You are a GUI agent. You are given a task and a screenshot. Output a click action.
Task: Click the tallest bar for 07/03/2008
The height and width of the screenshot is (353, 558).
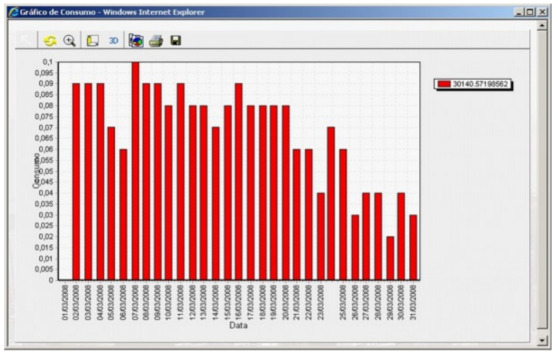coord(135,170)
